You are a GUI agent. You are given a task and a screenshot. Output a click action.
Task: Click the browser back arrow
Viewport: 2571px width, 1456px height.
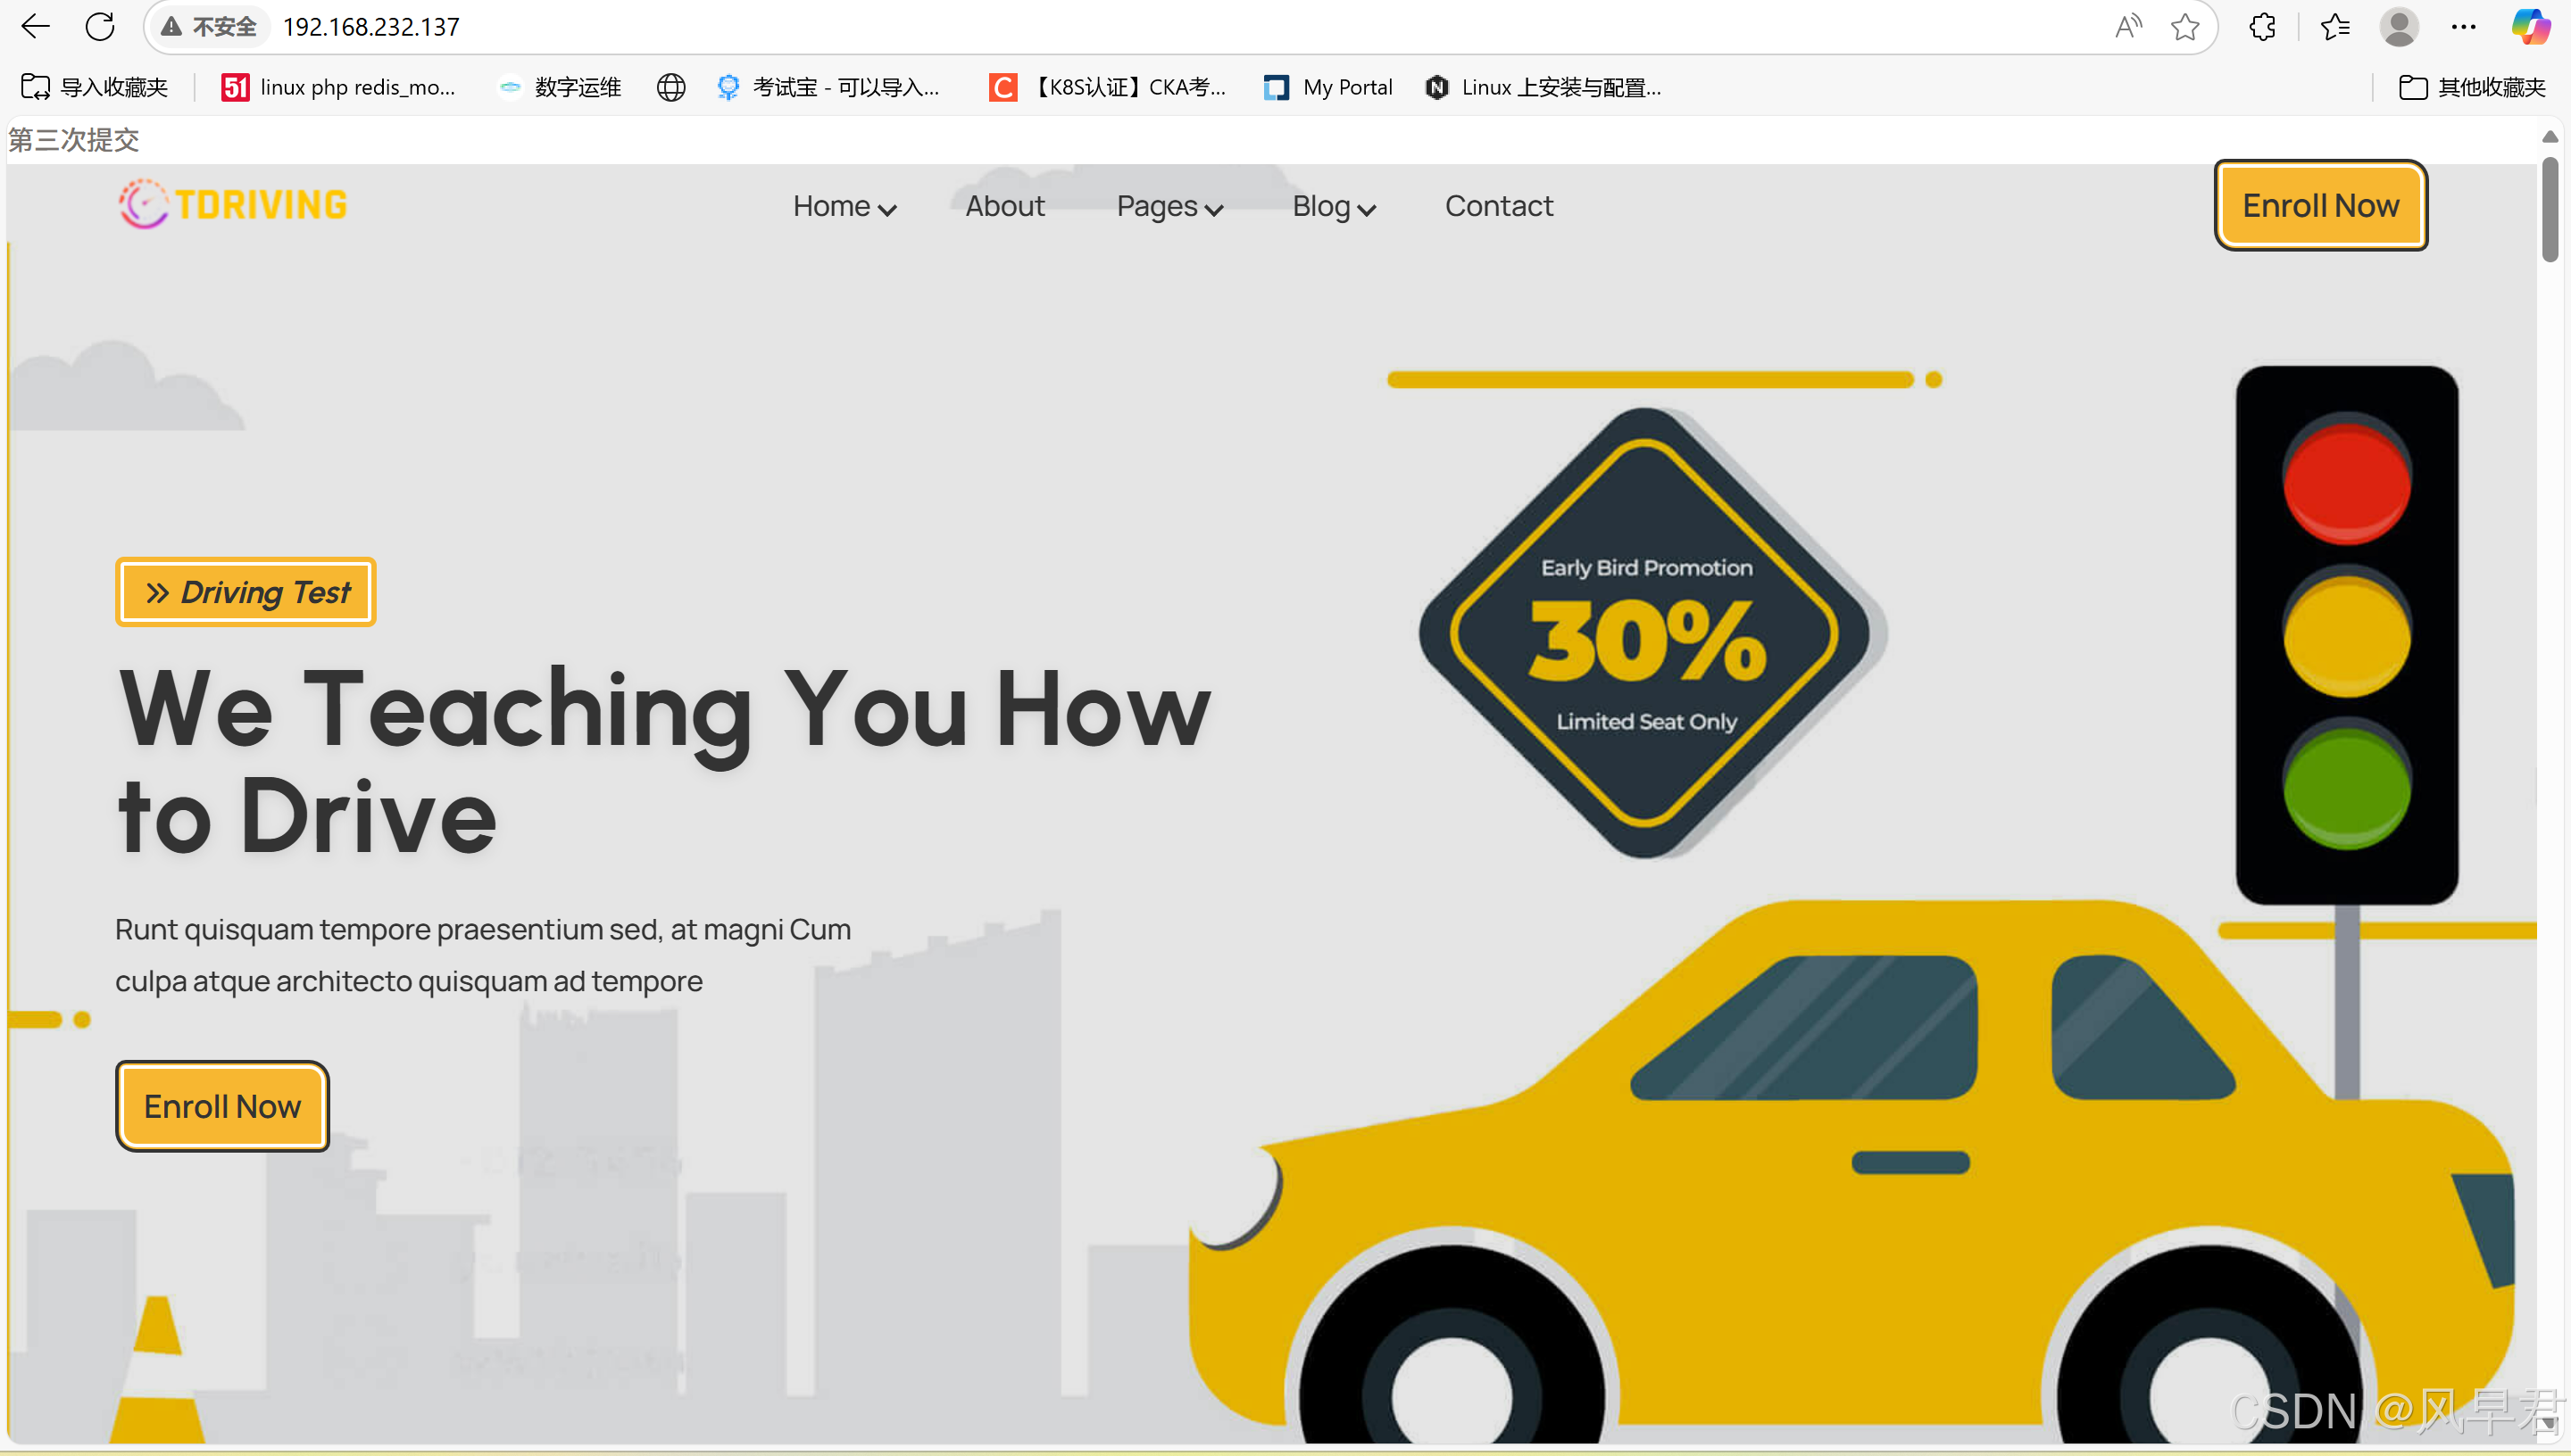(35, 27)
